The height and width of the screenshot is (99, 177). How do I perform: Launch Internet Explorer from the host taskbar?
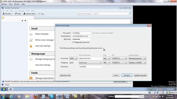click(11, 97)
